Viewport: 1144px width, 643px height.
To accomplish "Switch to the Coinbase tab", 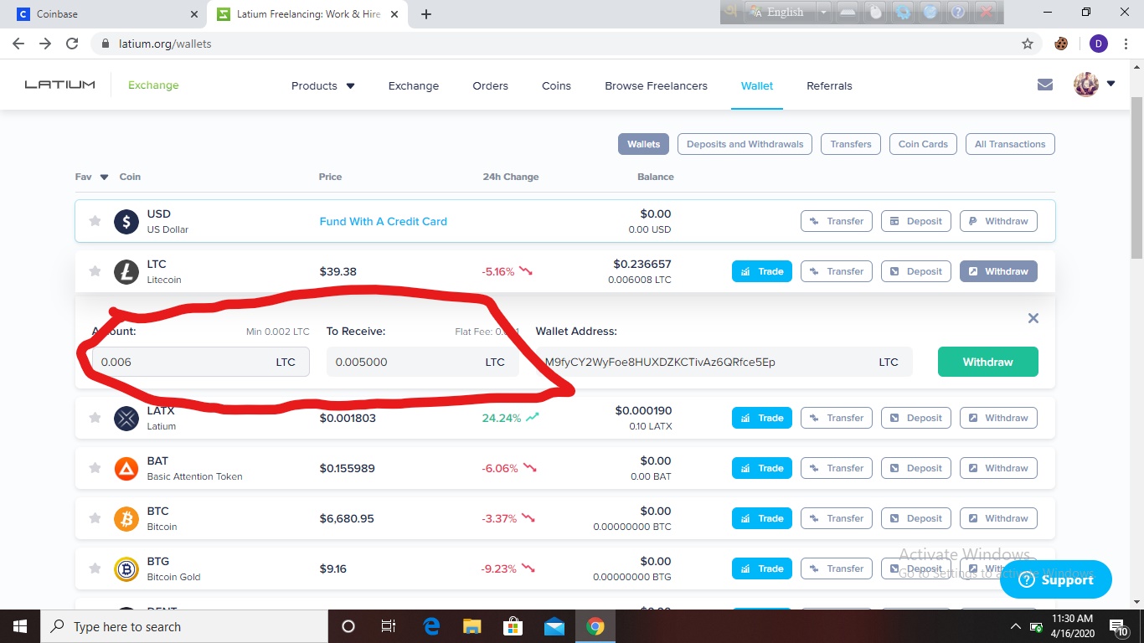I will (106, 14).
